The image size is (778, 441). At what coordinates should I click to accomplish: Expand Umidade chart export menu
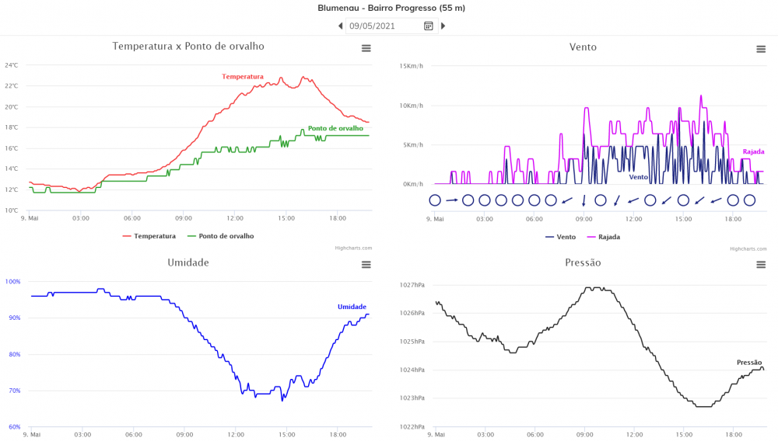366,265
